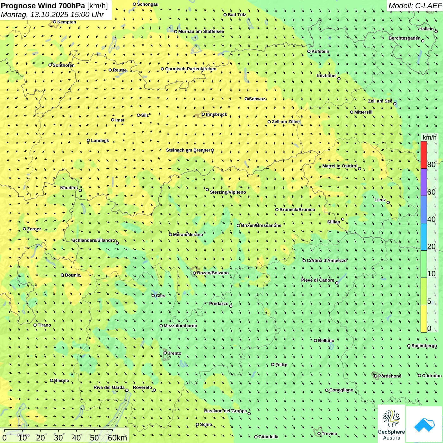Click the '60km' scale bar label

[x=117, y=438]
